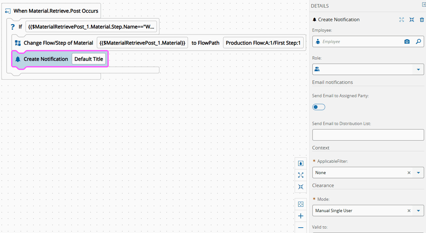Click the 'Change Flow/Step of Material' label
Screen dimensions: 426x233
pyautogui.click(x=58, y=43)
